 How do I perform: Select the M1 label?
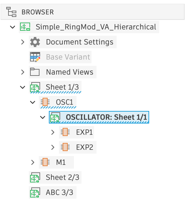click(x=61, y=162)
